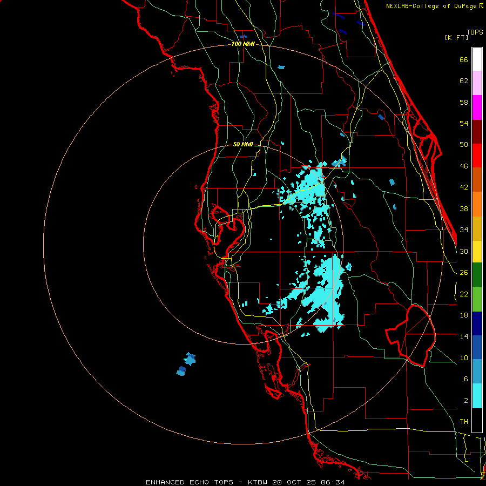Click the thick red Lake Okeechobee outline
The image size is (486, 486).
click(x=411, y=335)
